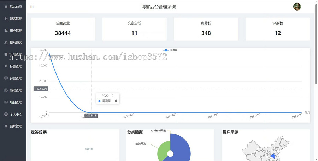Click the 2022-11 x-axis label

click(x=44, y=116)
